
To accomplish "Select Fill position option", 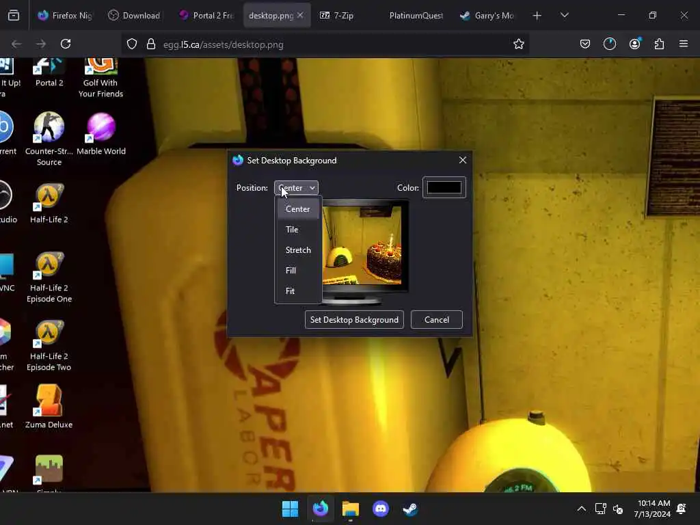I will point(298,271).
